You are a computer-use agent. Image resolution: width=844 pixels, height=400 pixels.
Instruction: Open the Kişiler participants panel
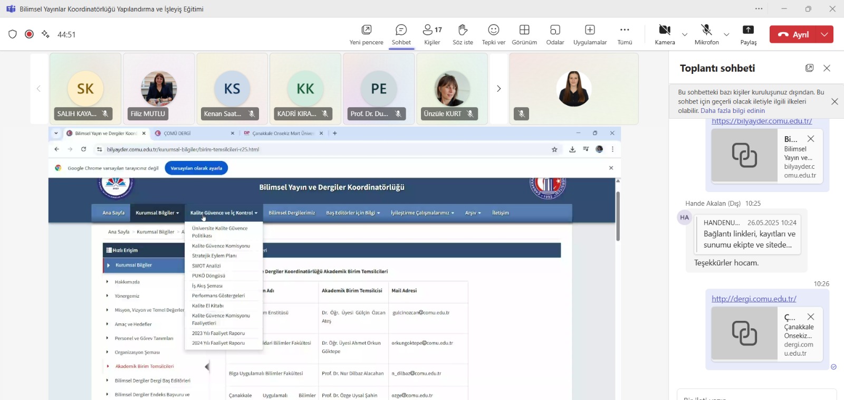(x=432, y=34)
